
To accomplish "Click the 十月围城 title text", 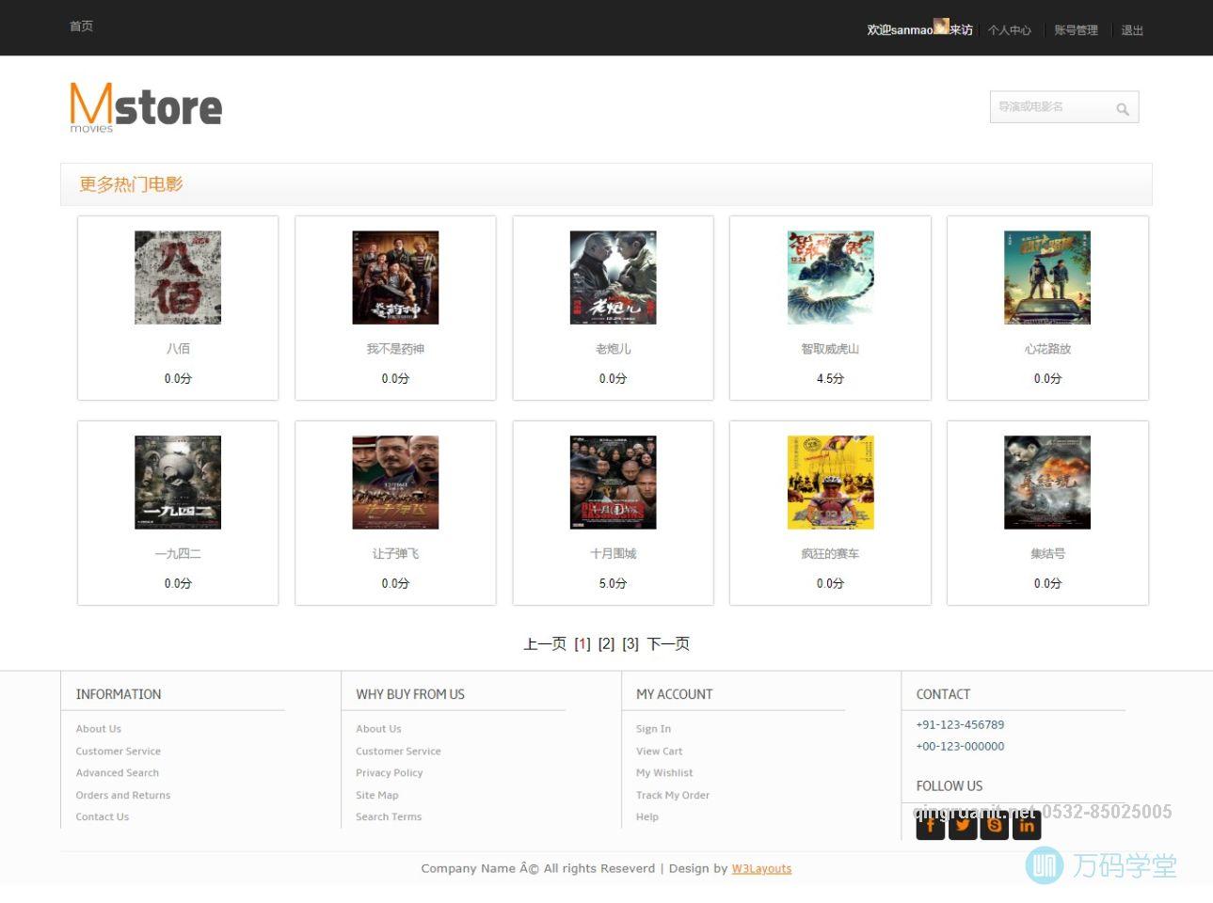I will (613, 554).
